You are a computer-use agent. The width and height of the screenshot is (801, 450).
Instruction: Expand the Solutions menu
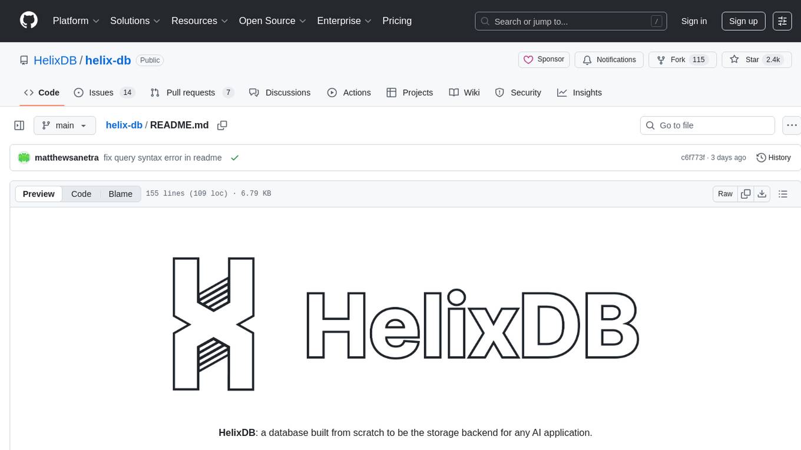point(135,21)
